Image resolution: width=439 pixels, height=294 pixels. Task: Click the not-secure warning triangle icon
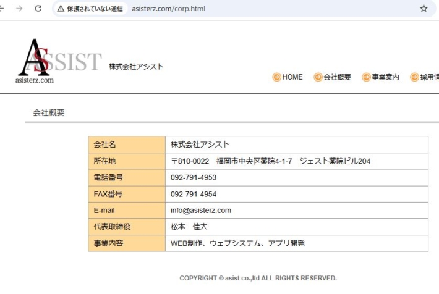click(61, 9)
